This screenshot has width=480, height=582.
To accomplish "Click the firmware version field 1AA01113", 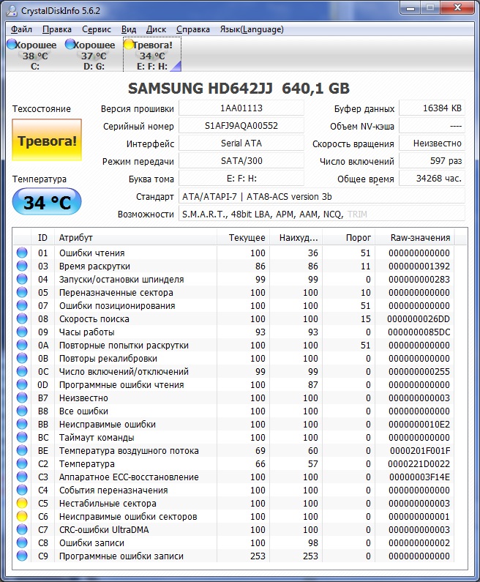I will (241, 108).
